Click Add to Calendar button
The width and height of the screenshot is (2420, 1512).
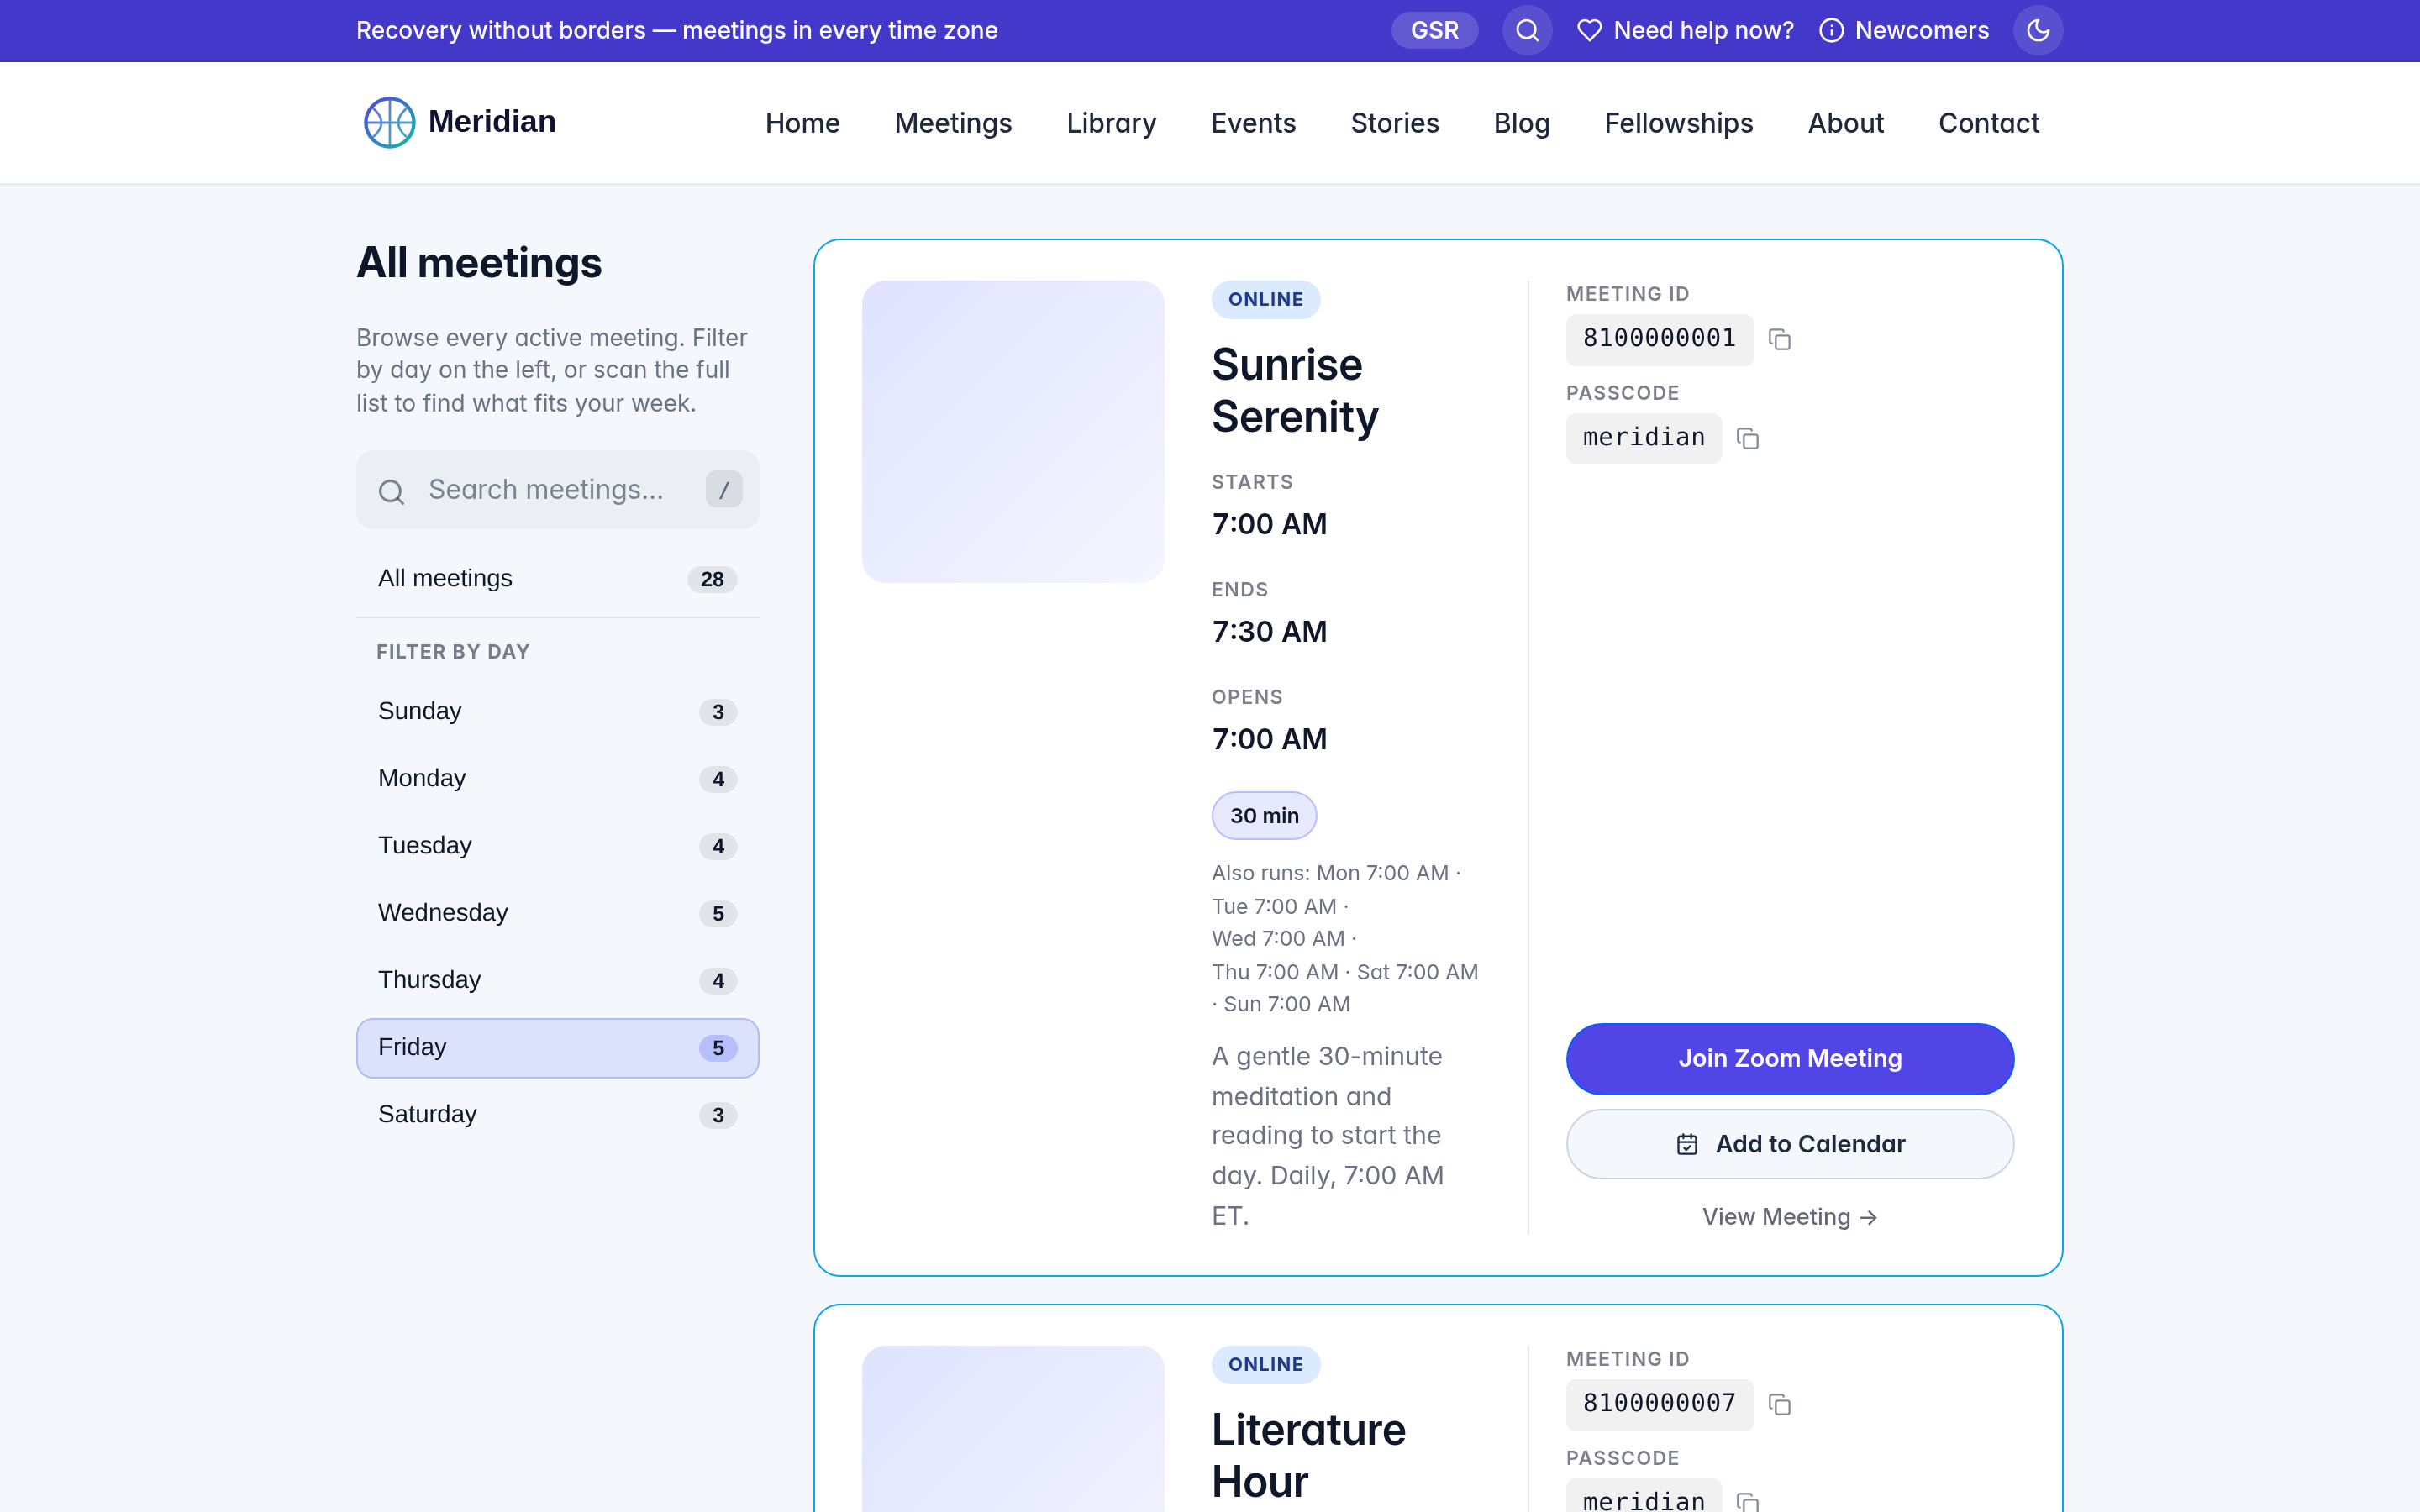pyautogui.click(x=1789, y=1144)
